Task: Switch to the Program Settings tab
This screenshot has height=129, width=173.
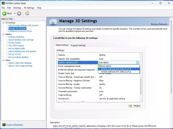Action: pos(78,45)
